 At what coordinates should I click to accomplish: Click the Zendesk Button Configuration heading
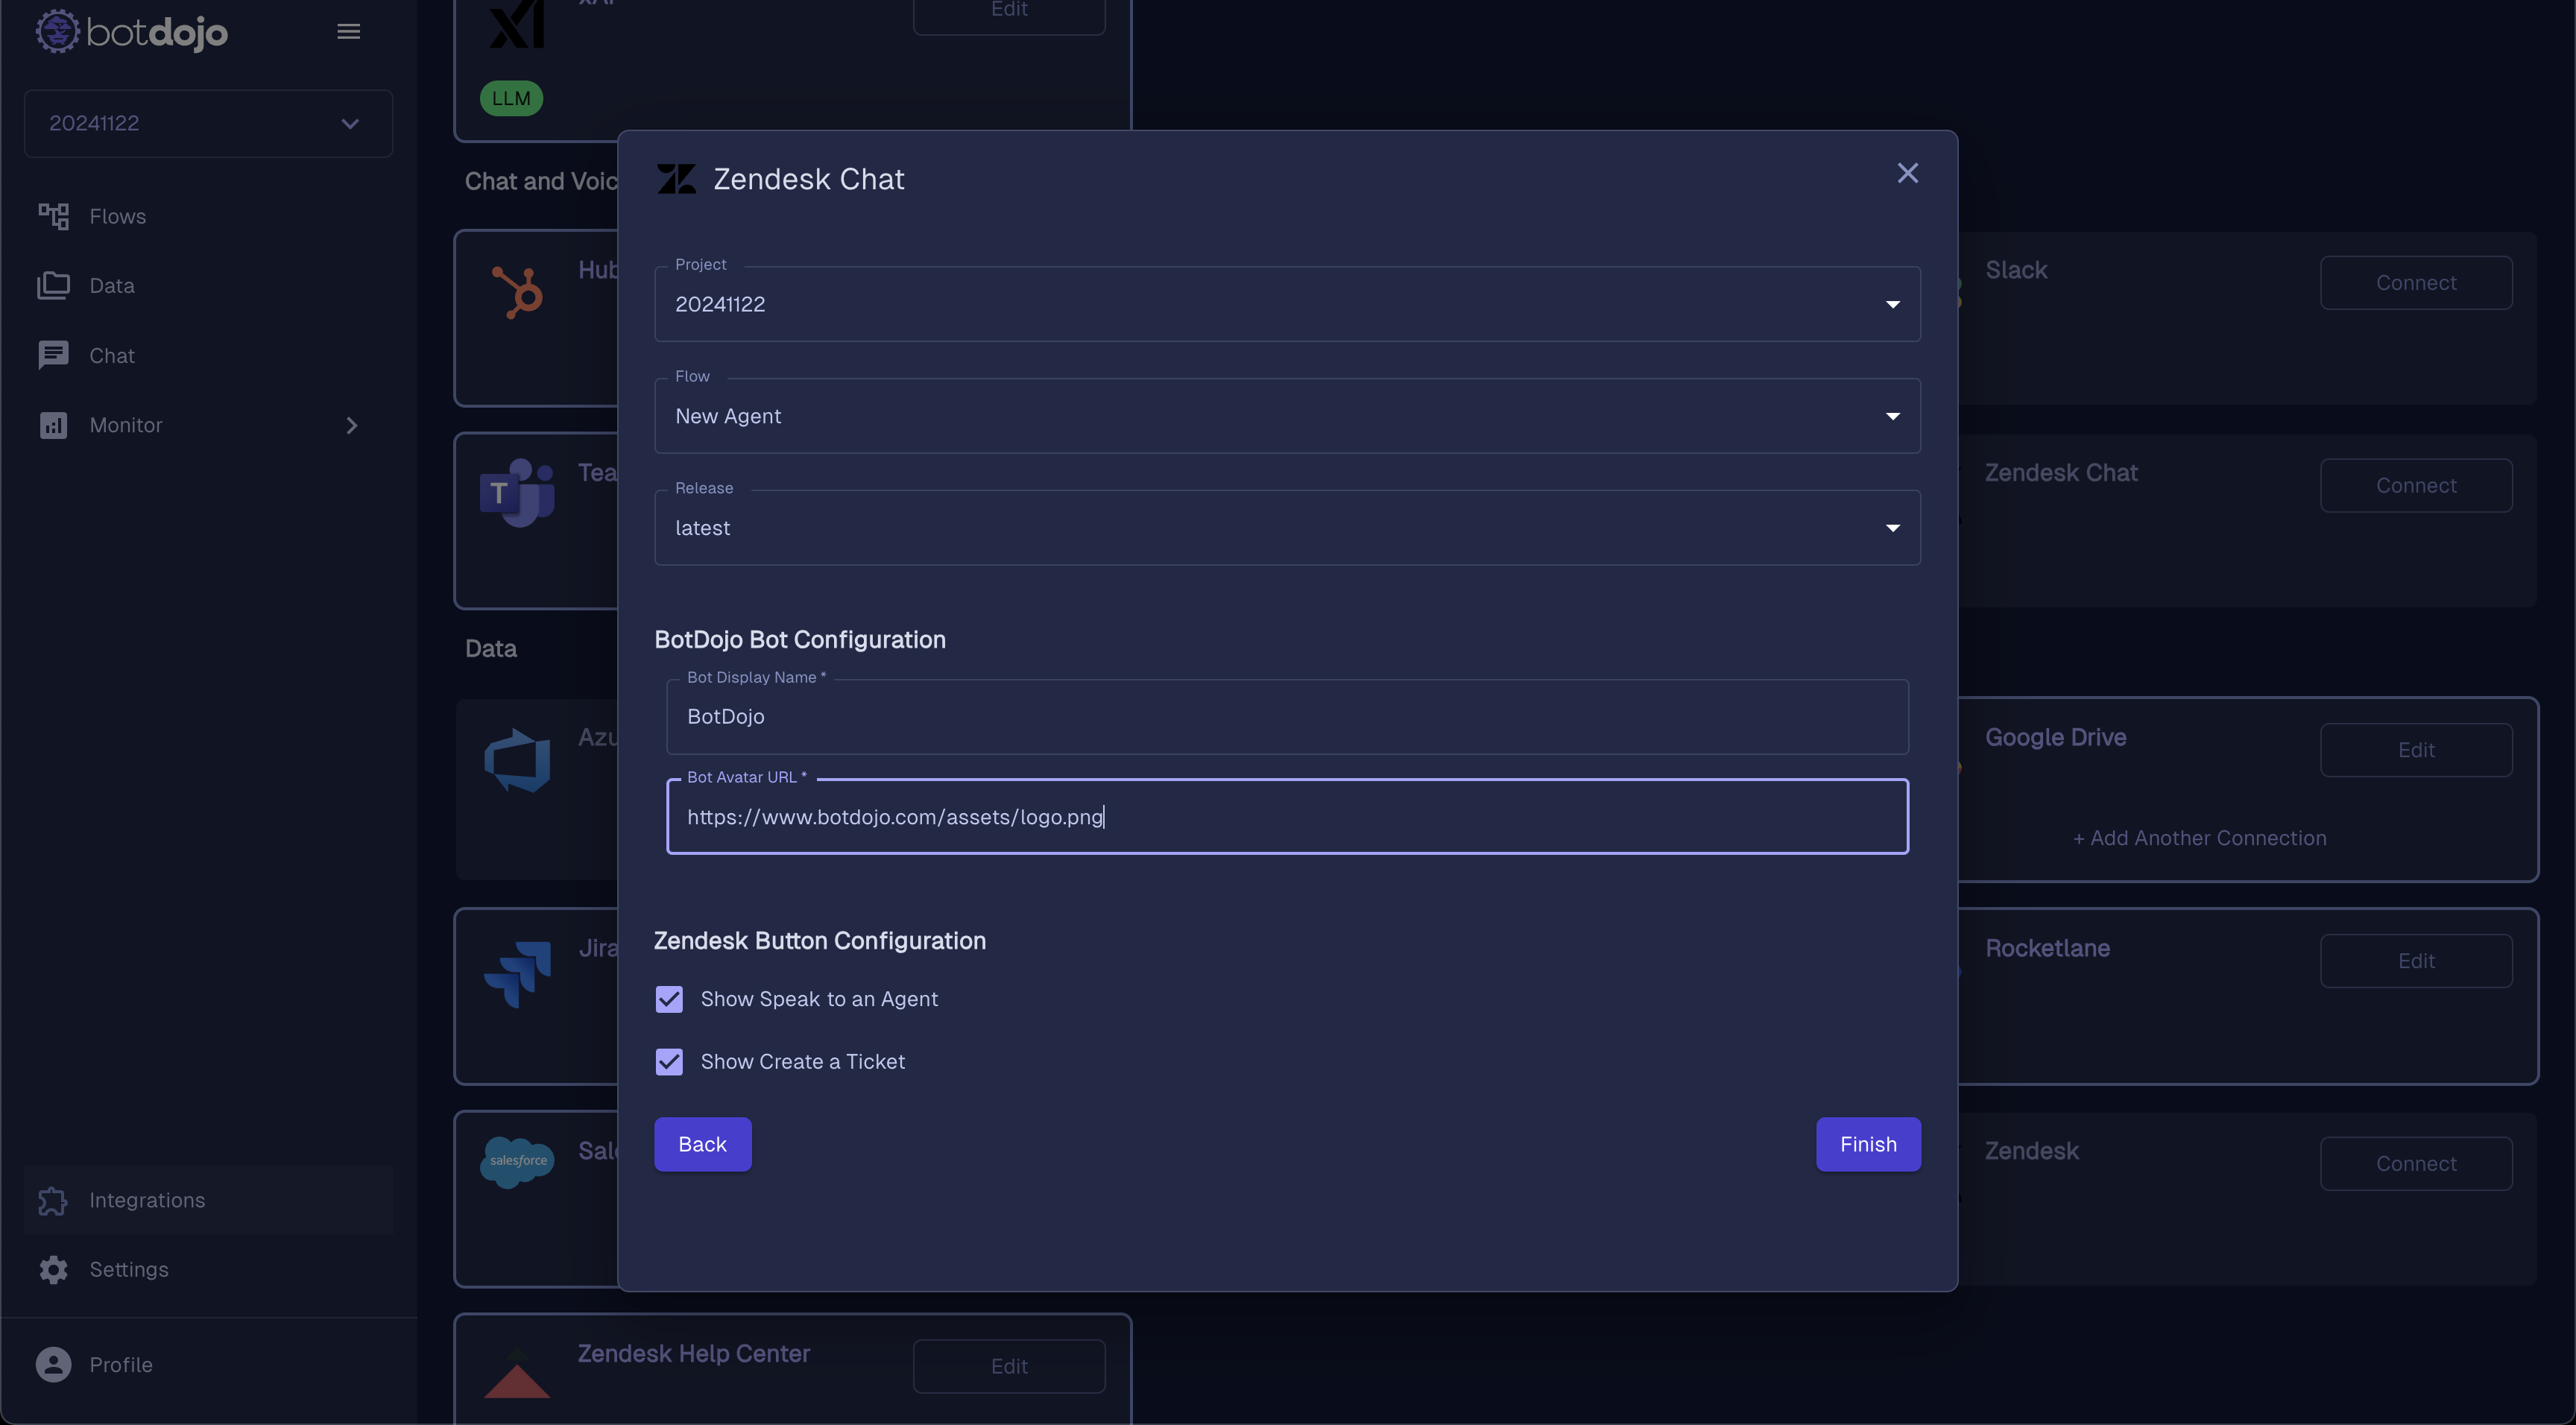[x=820, y=941]
